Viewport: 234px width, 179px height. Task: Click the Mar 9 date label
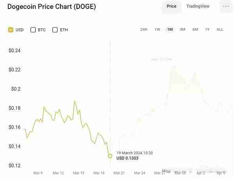coord(38,173)
